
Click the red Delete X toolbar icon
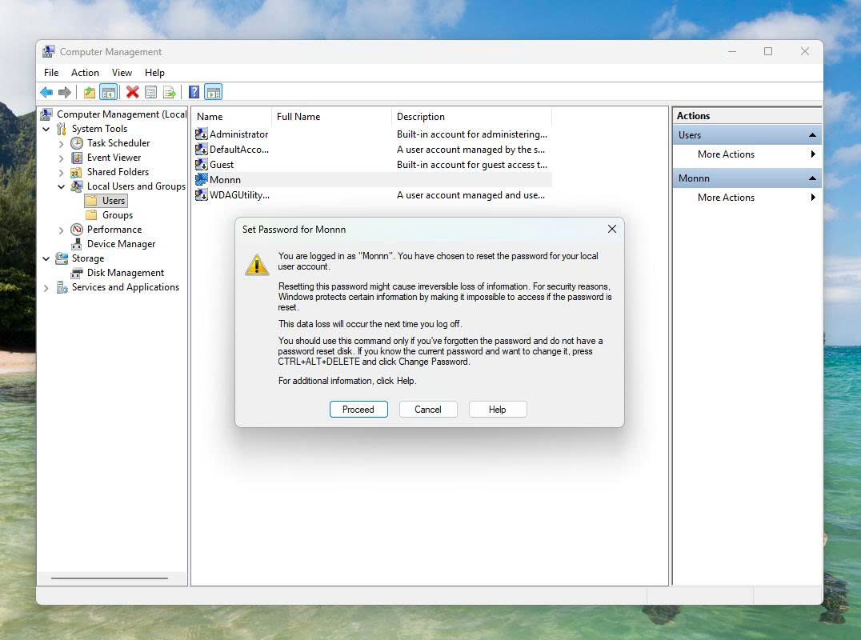[132, 92]
